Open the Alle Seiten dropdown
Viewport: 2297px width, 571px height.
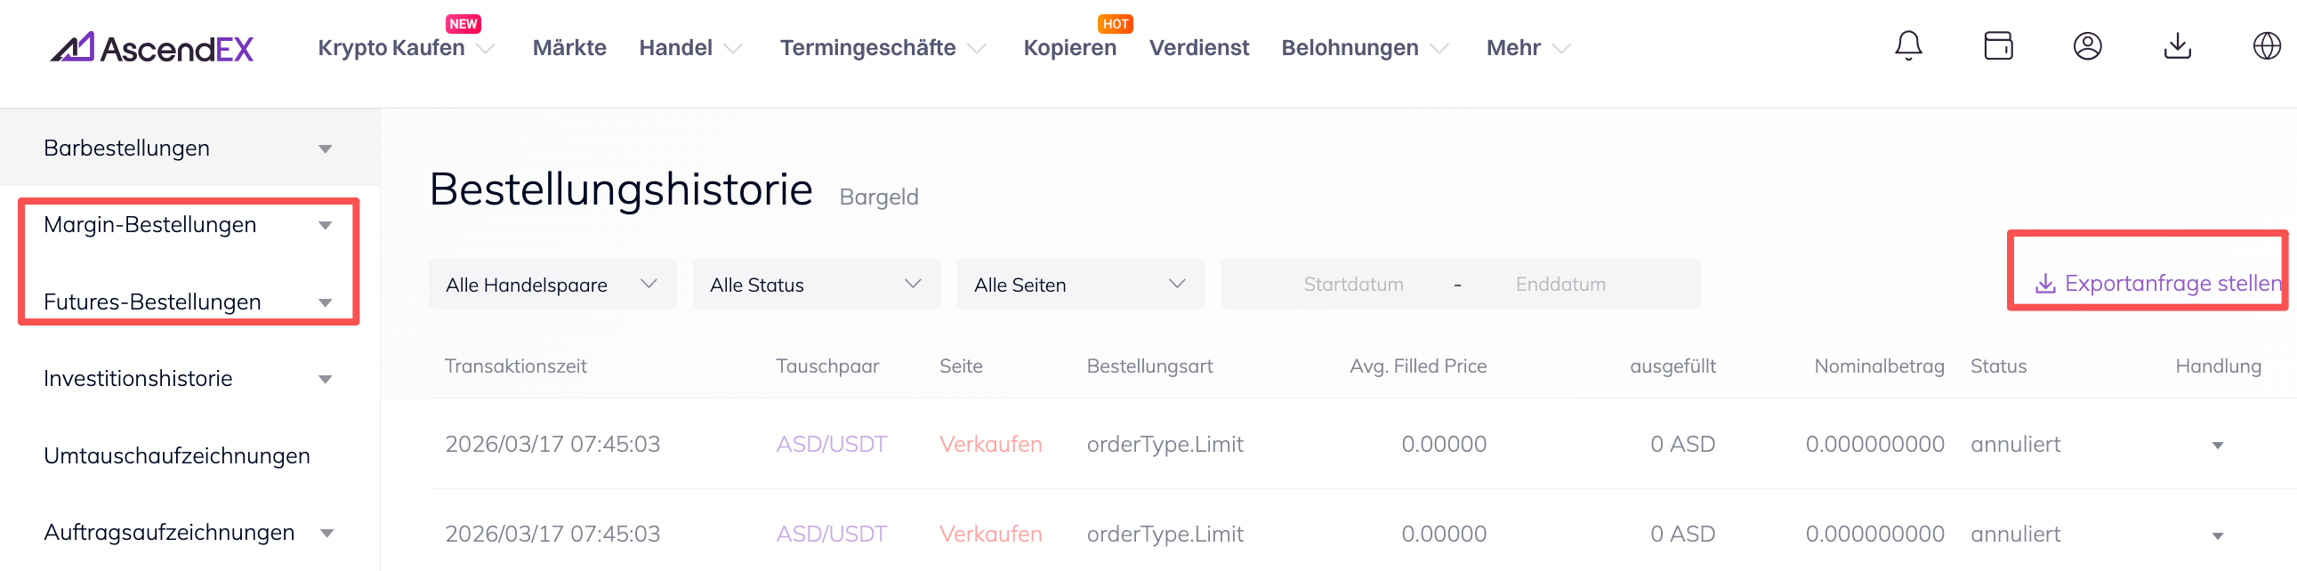pos(1080,284)
